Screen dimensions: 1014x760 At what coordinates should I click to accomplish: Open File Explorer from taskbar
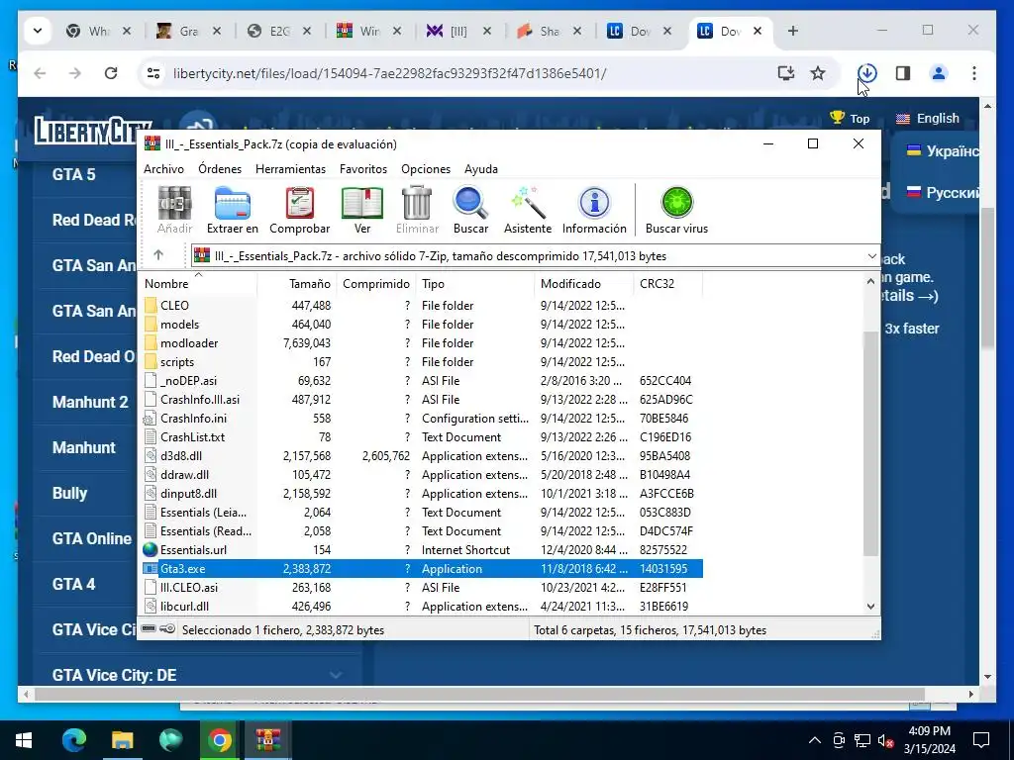tap(122, 740)
